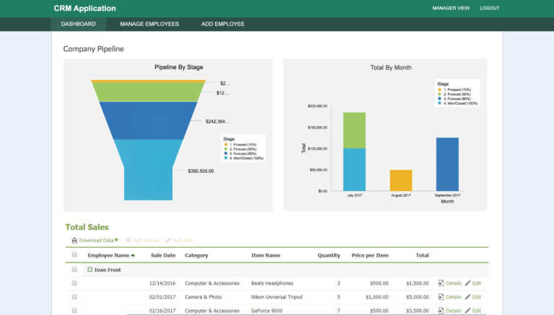Collapse the Ivan Frost group
This screenshot has height=315, width=554.
90,270
